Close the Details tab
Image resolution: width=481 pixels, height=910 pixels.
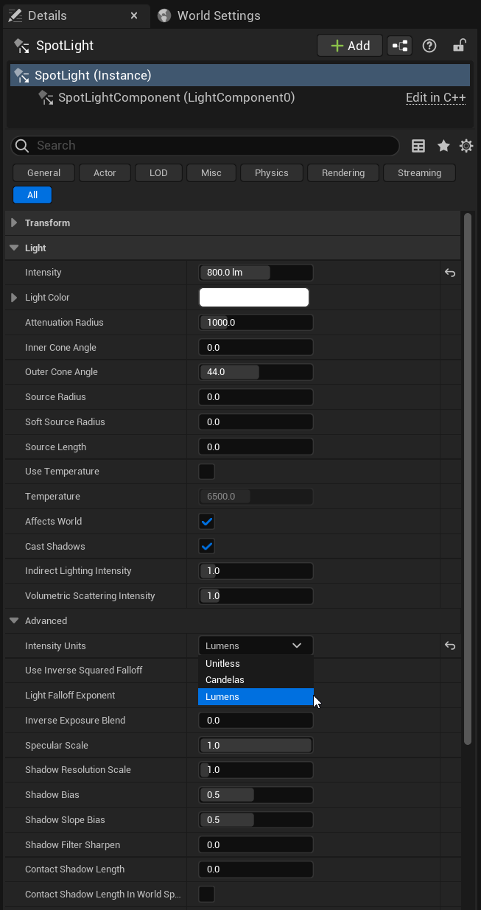[134, 15]
